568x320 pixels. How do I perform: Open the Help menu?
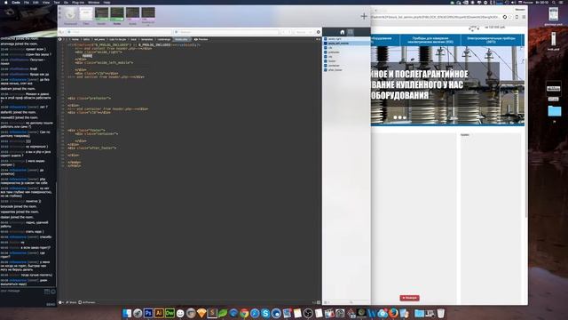click(106, 2)
